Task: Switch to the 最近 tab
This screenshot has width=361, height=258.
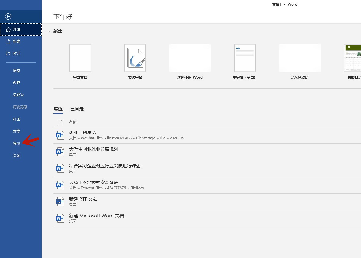Action: point(58,109)
